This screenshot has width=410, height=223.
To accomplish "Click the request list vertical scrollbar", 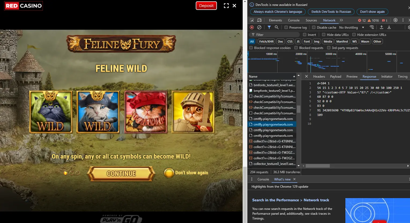I will pos(298,109).
